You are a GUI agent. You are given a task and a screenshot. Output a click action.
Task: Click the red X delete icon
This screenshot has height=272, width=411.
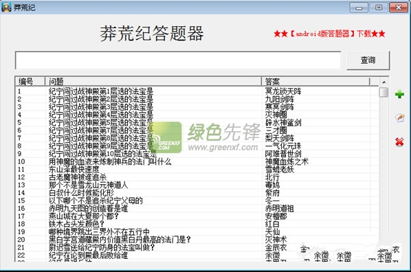[399, 142]
